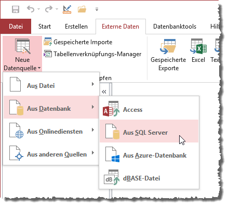Click the Tabellenverknüpfungs-Manager icon
Screen dimensions: 229x208
(48, 54)
